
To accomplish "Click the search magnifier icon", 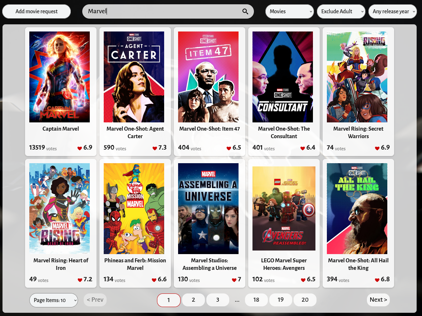I will [x=245, y=11].
